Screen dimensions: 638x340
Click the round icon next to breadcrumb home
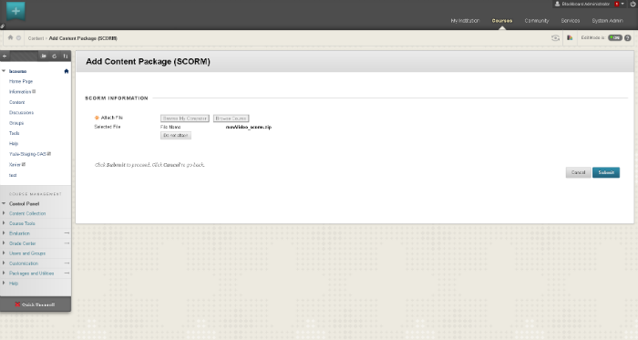coord(18,37)
